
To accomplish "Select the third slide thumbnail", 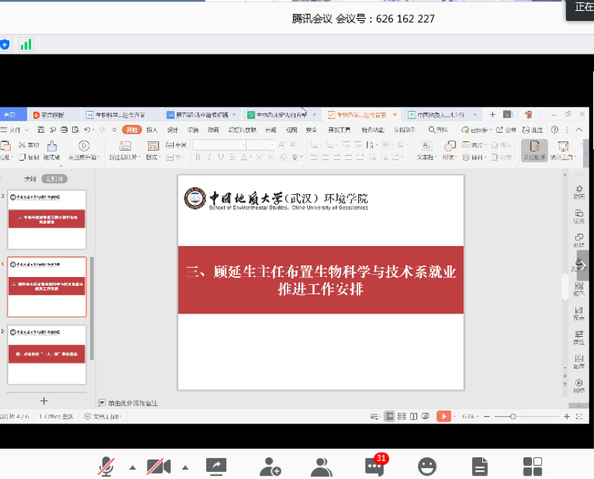I will 46,353.
